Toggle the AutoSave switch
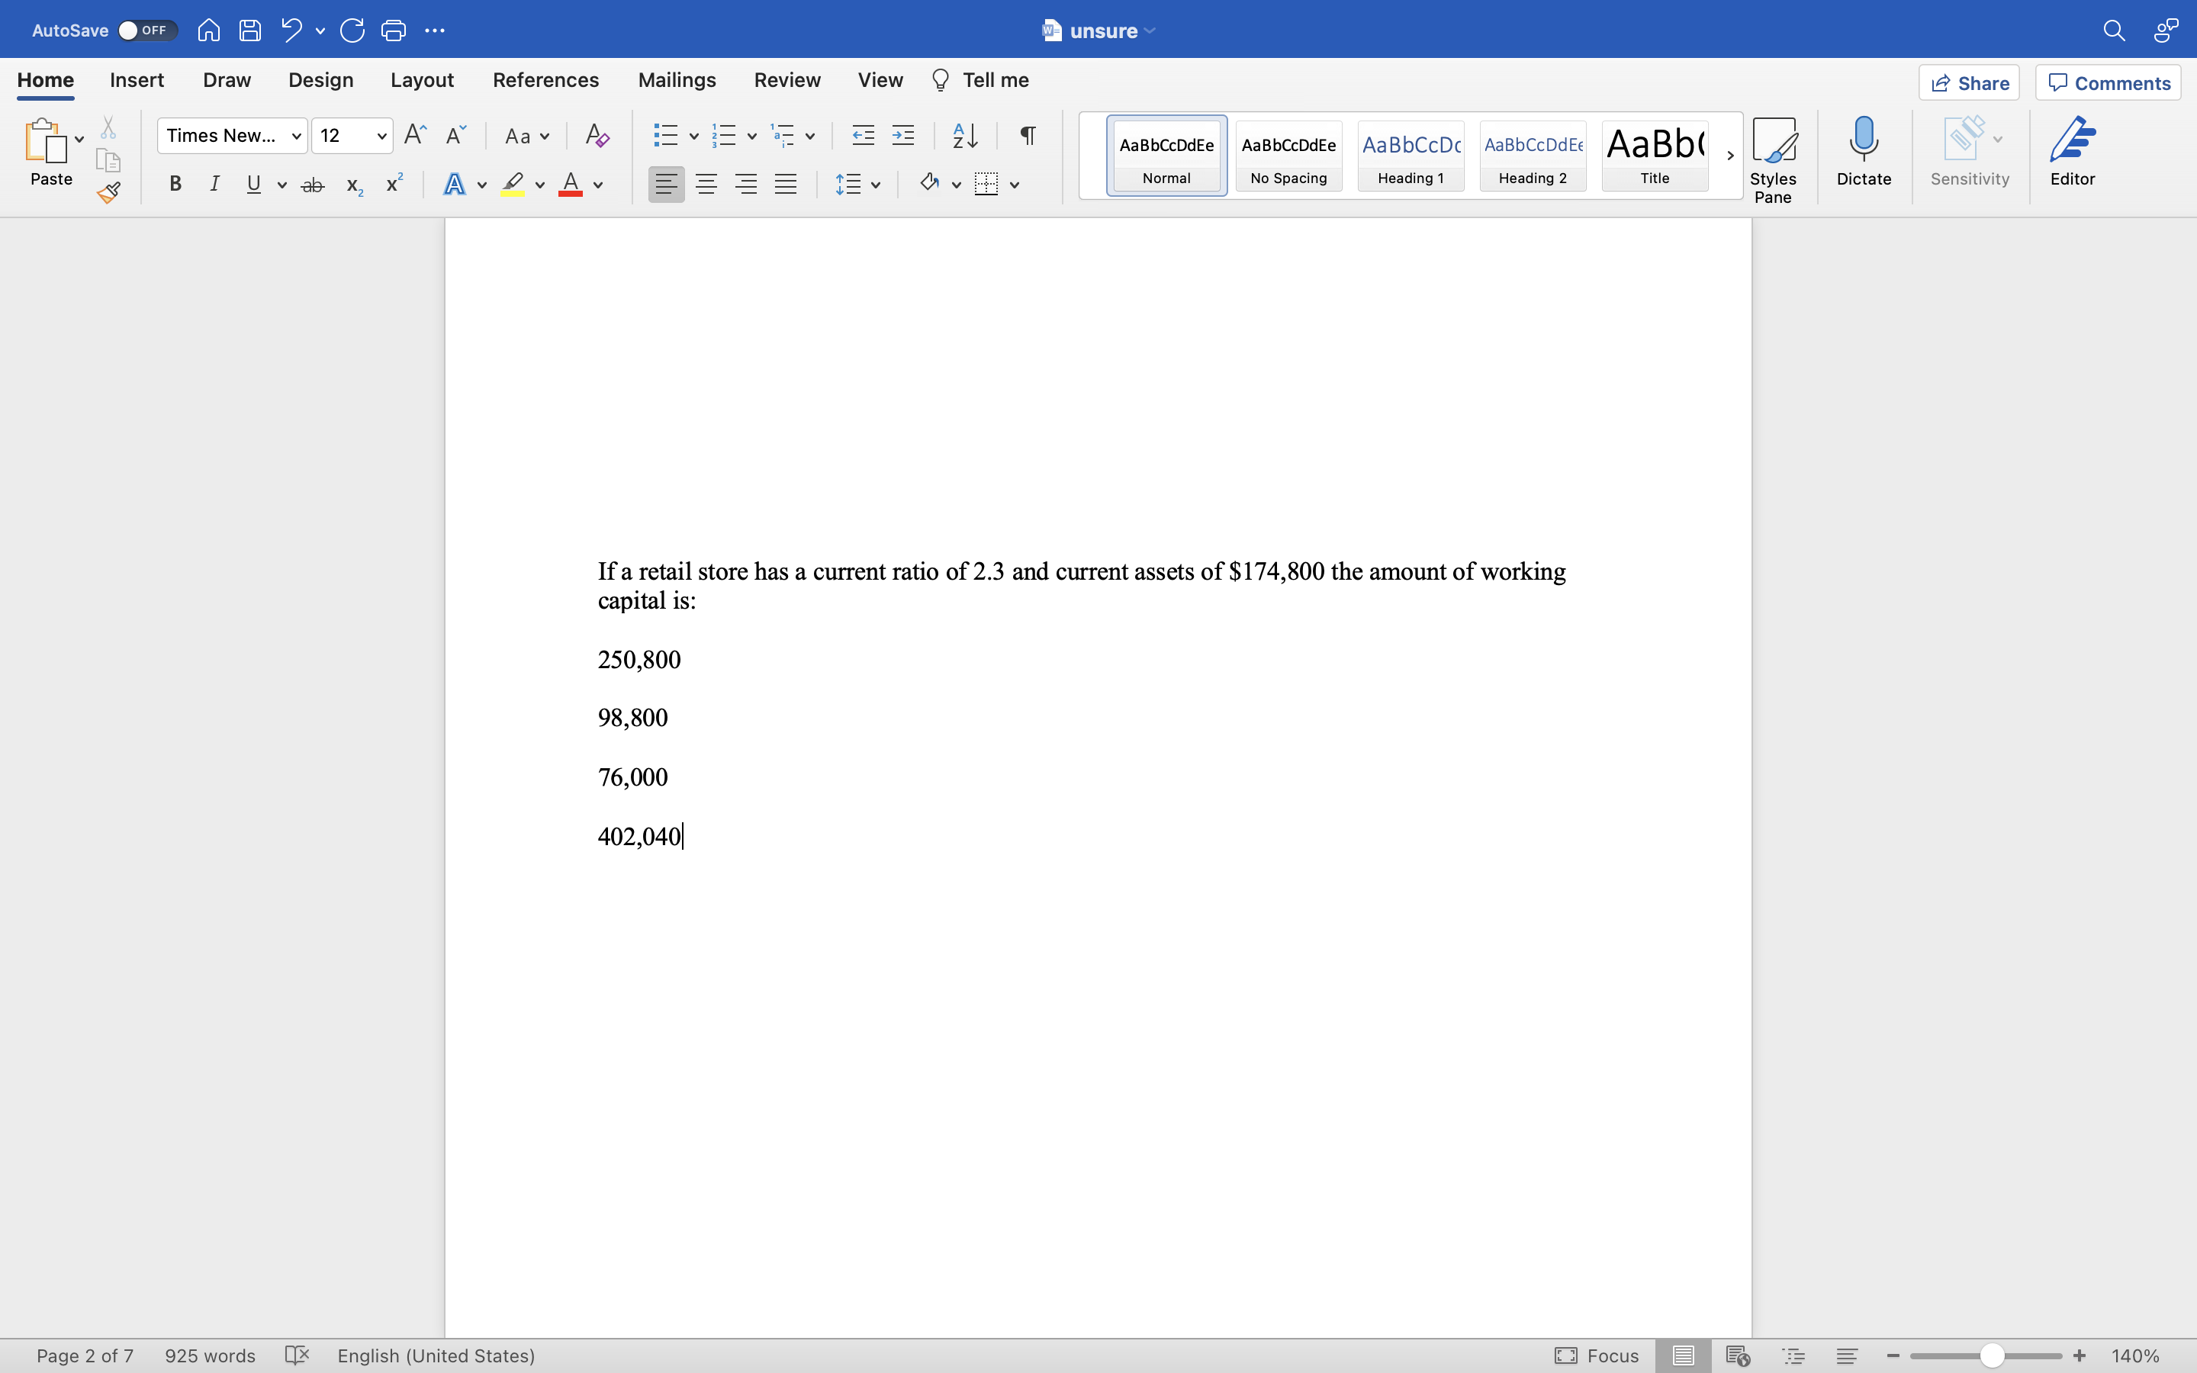2197x1373 pixels. tap(146, 30)
